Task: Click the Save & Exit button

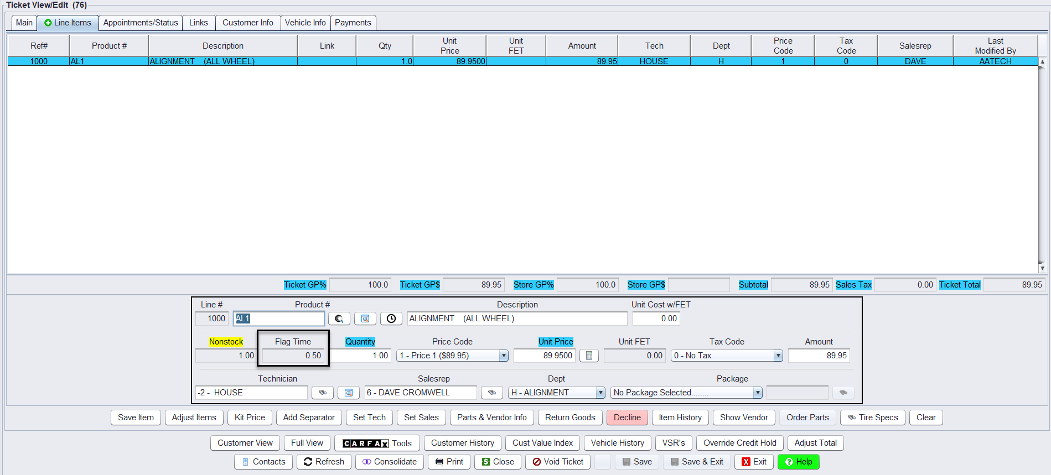Action: click(696, 462)
